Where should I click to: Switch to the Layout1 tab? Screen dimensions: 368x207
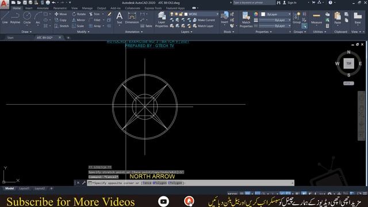[24, 189]
